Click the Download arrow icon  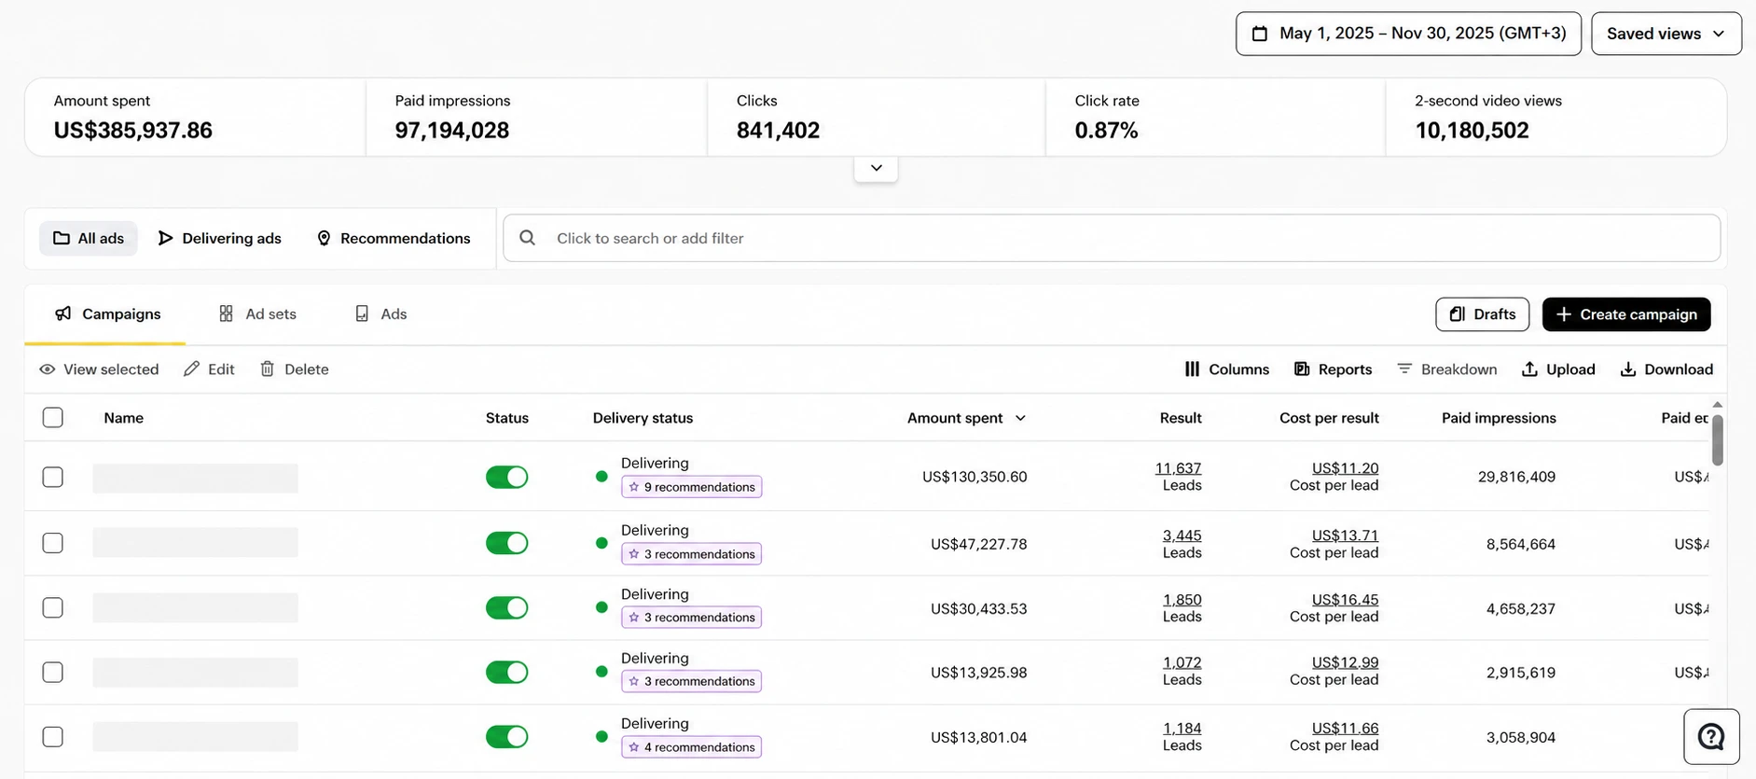coord(1628,369)
